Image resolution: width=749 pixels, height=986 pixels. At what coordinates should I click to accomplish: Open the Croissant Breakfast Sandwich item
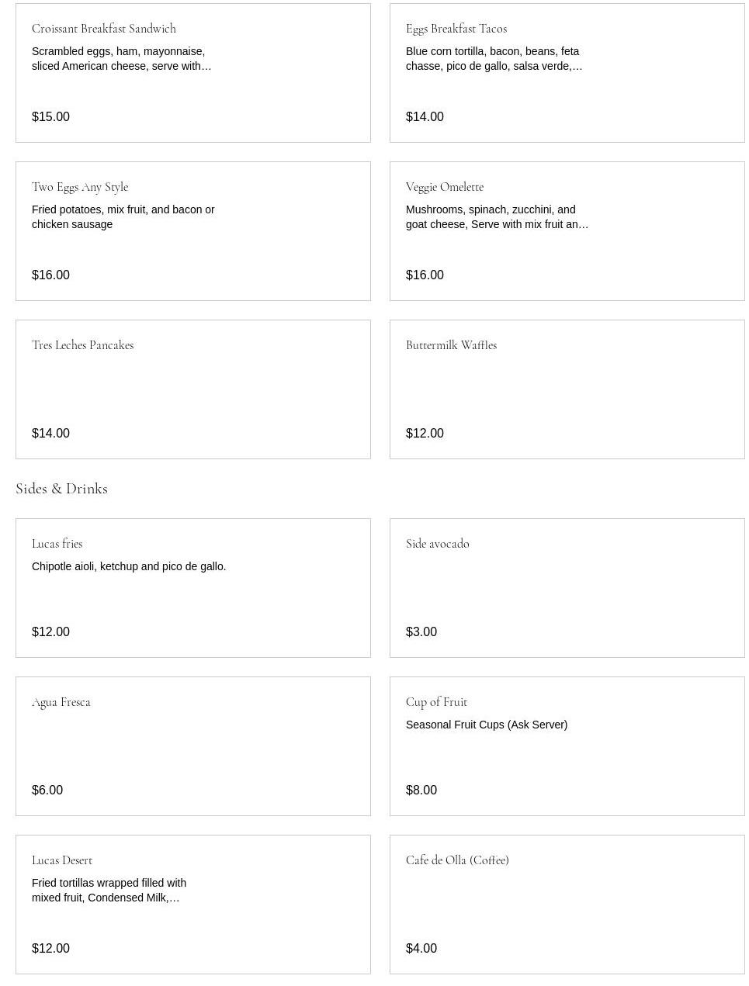coord(192,73)
